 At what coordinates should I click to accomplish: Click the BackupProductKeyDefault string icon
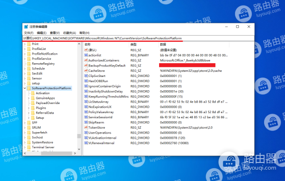pos(86,66)
